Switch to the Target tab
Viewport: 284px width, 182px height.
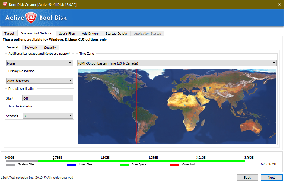pyautogui.click(x=9, y=34)
